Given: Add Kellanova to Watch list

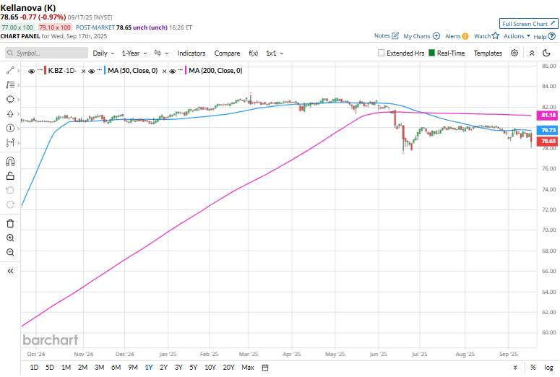Looking at the screenshot, I should 486,36.
